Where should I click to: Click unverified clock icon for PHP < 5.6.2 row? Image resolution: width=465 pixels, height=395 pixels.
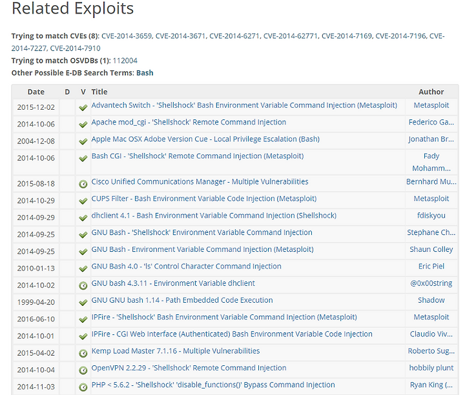click(x=83, y=387)
